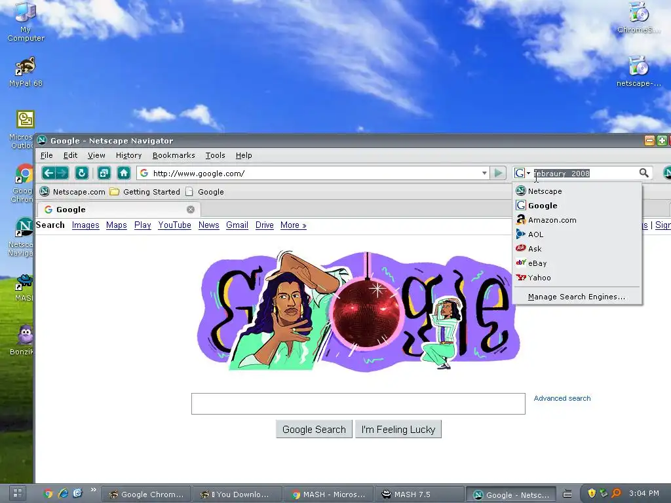Click the third quick launch icon
671x503 pixels.
click(x=77, y=494)
